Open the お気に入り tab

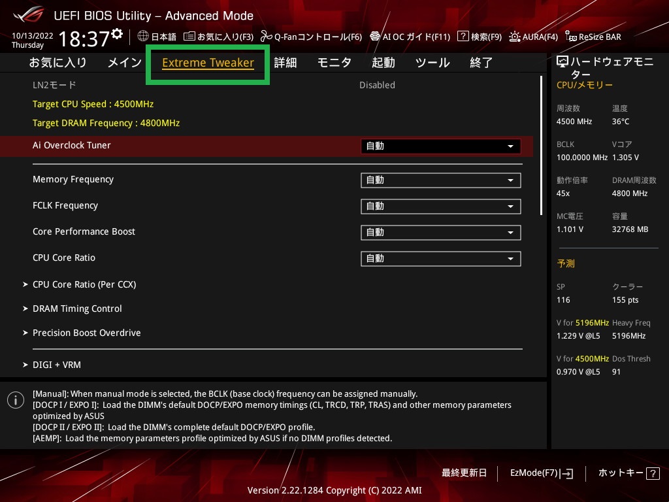tap(57, 63)
